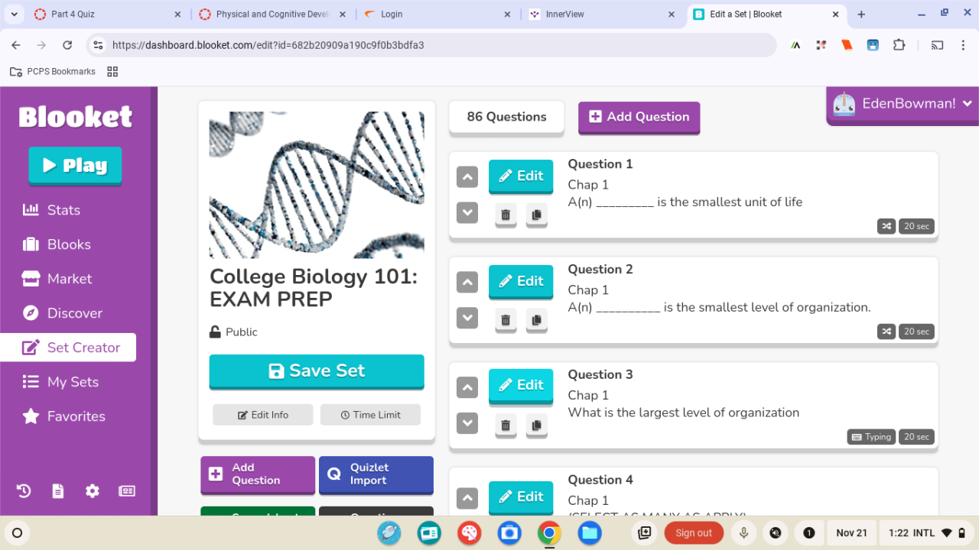Screen dimensions: 979x550
Task: Move Question 1 down with the arrow
Action: pos(467,212)
